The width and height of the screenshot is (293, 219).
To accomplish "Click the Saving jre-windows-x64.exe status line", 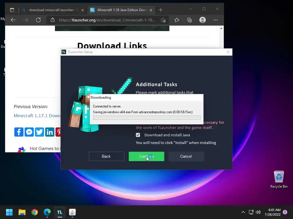I will pyautogui.click(x=143, y=112).
